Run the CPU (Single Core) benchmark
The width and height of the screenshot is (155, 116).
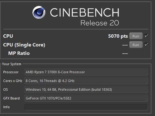pos(136,45)
